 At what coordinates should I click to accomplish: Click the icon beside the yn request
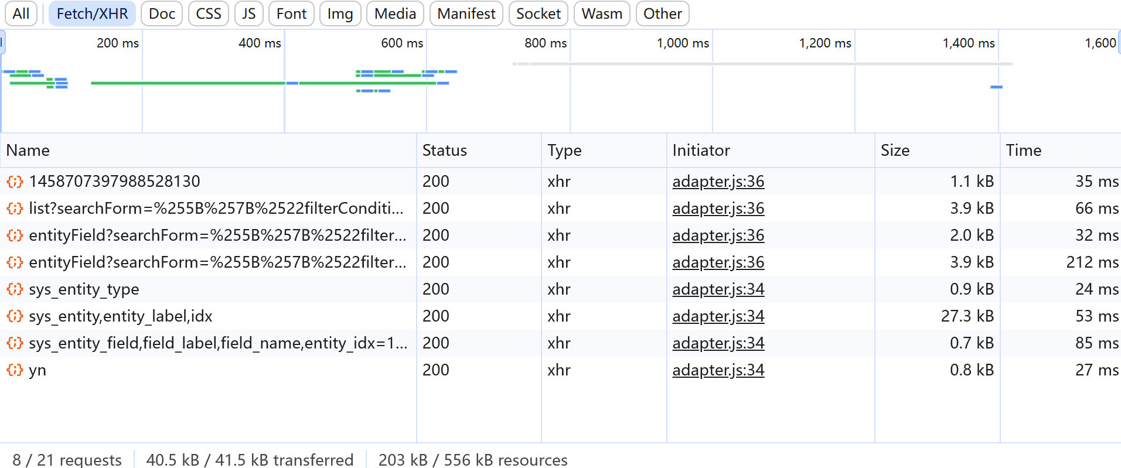click(x=15, y=370)
